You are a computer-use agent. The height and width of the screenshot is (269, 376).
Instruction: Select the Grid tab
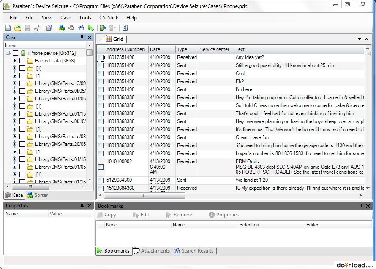(114, 39)
